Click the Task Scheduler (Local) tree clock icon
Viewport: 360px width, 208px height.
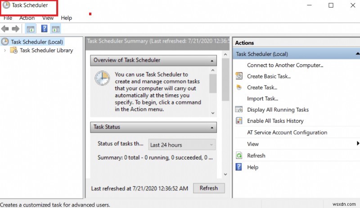(5, 42)
